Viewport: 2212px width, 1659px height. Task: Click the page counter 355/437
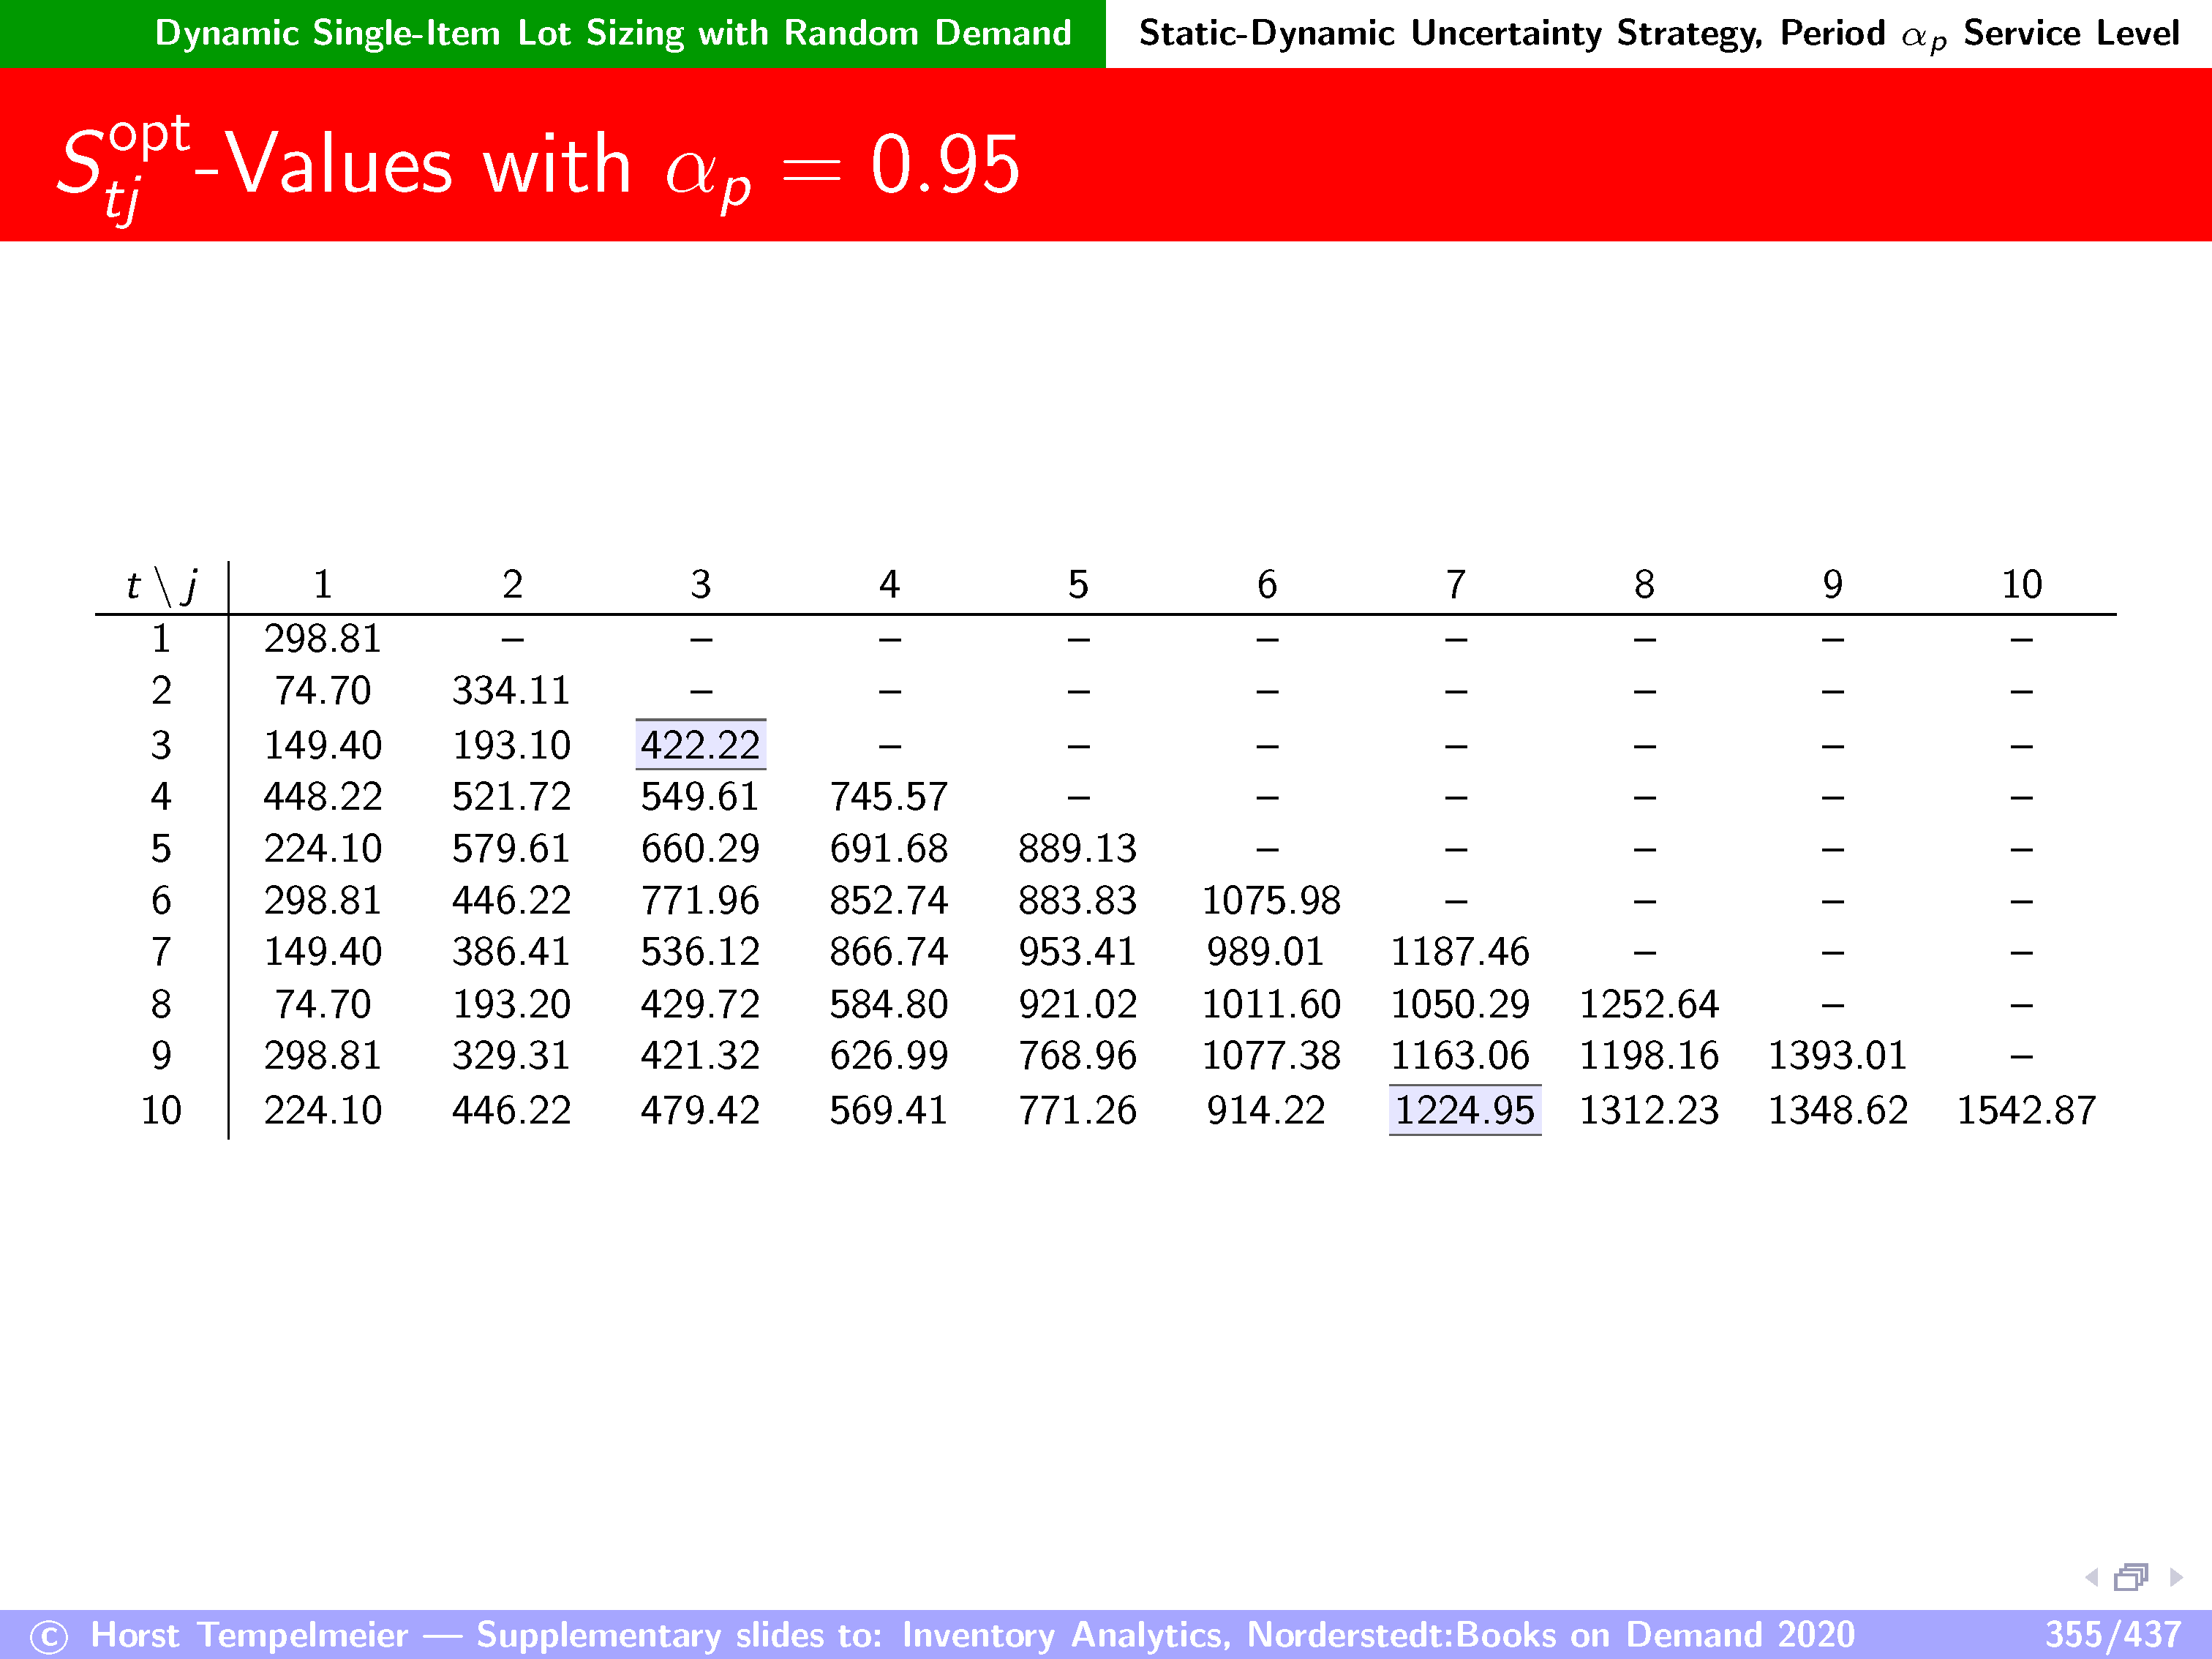[2112, 1634]
